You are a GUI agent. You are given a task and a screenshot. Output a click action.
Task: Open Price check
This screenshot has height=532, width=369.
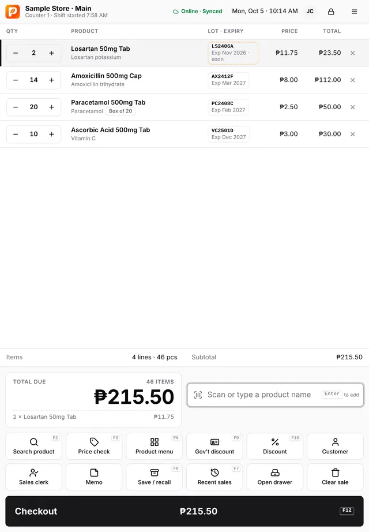point(94,446)
